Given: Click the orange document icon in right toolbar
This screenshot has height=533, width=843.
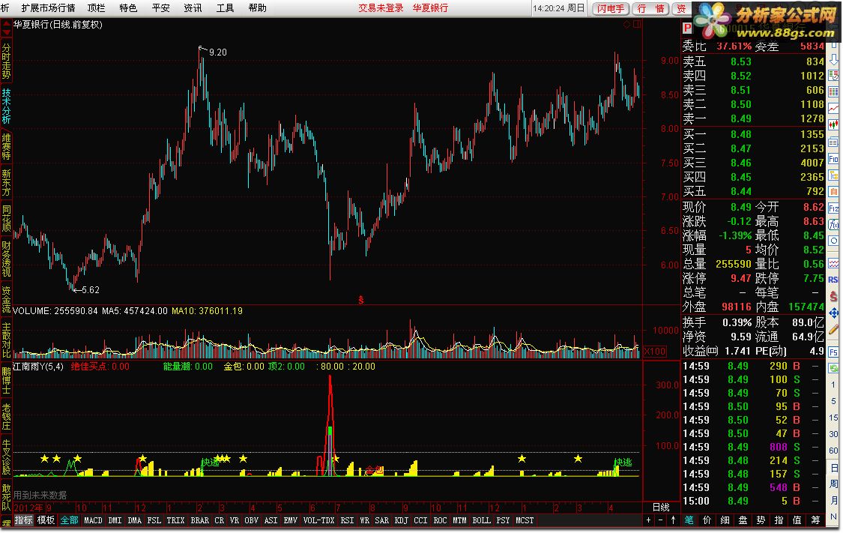Looking at the screenshot, I should [833, 192].
